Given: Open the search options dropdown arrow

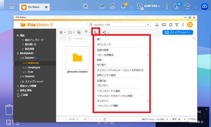Looking at the screenshot, I should point(148,25).
